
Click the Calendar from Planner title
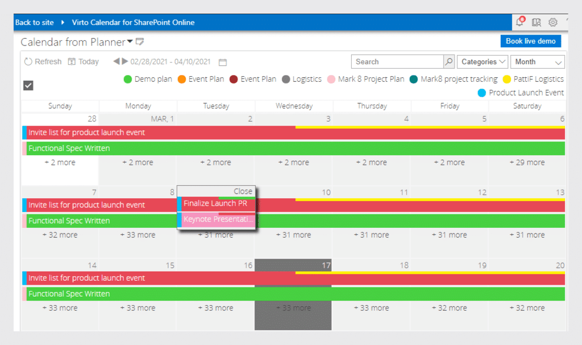(73, 42)
